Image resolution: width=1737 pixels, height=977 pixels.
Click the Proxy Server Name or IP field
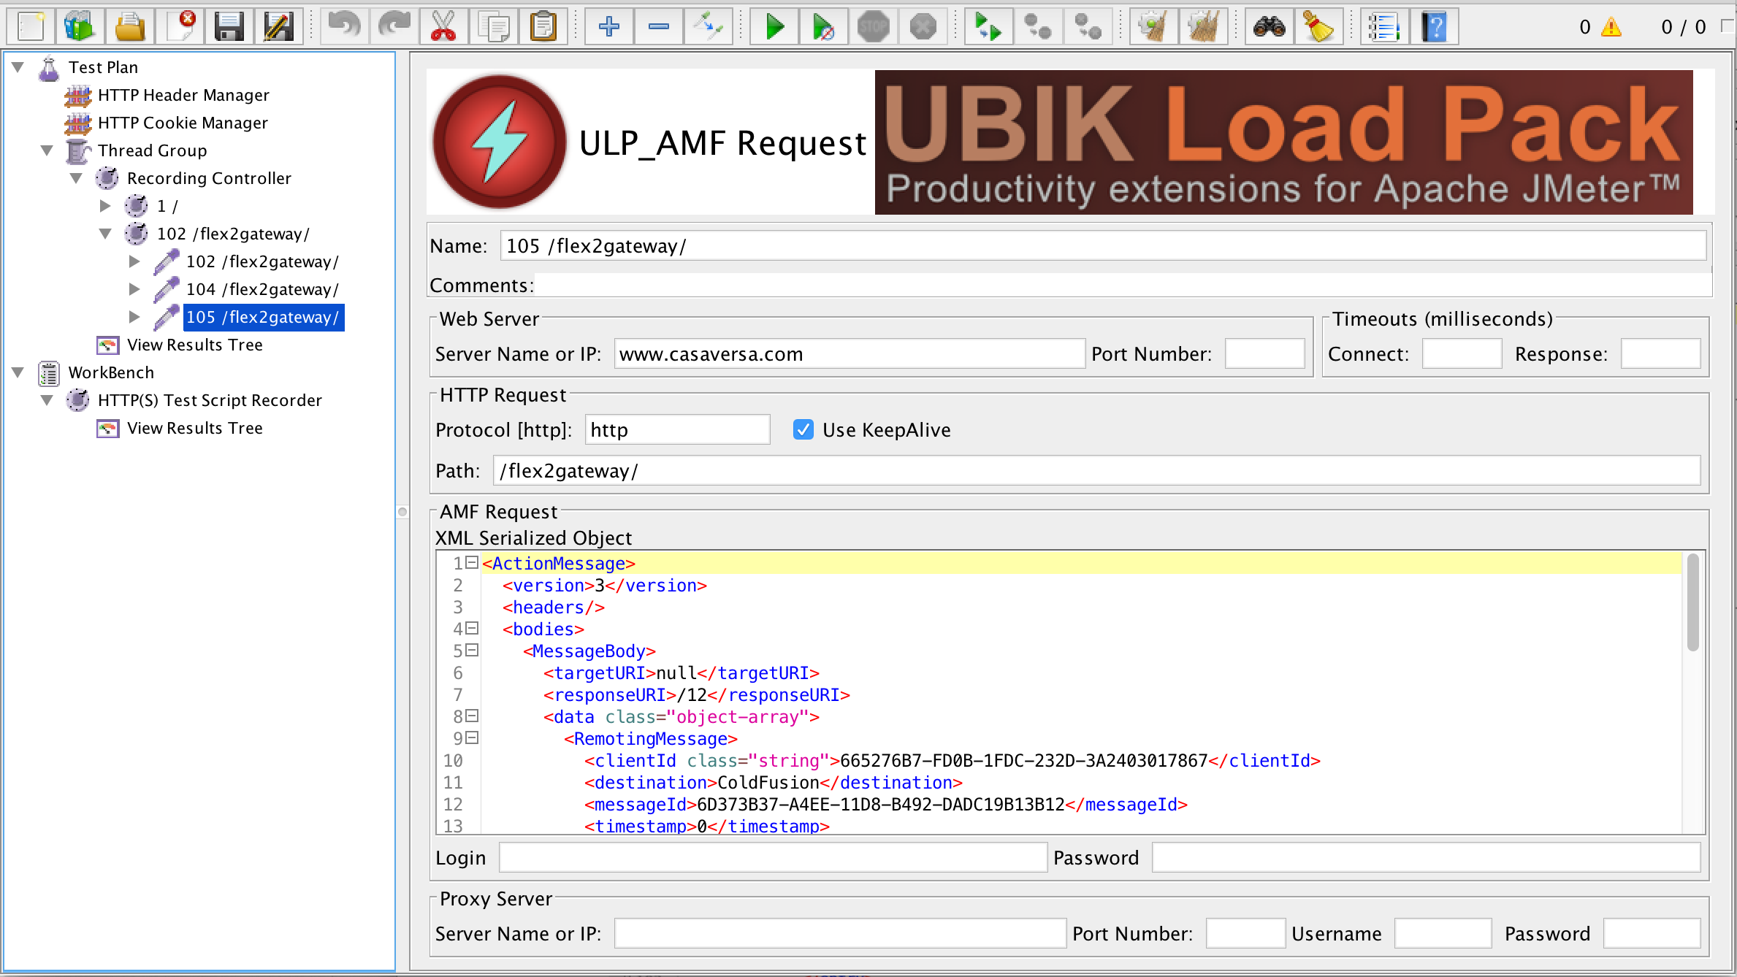[x=841, y=934]
